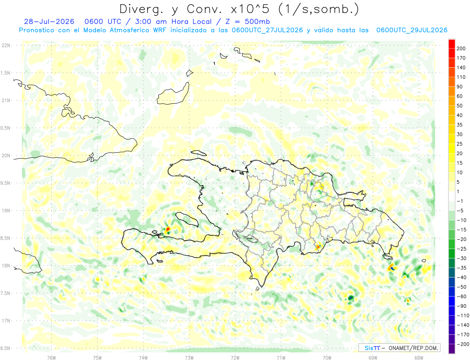Click the "6.5N" latitude label

tap(6, 348)
